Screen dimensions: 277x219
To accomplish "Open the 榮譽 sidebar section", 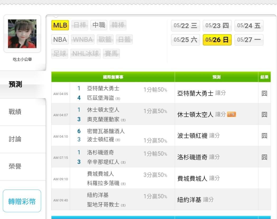I will click(23, 167).
